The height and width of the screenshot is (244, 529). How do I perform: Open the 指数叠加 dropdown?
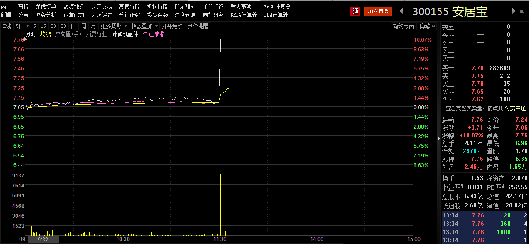pos(145,27)
